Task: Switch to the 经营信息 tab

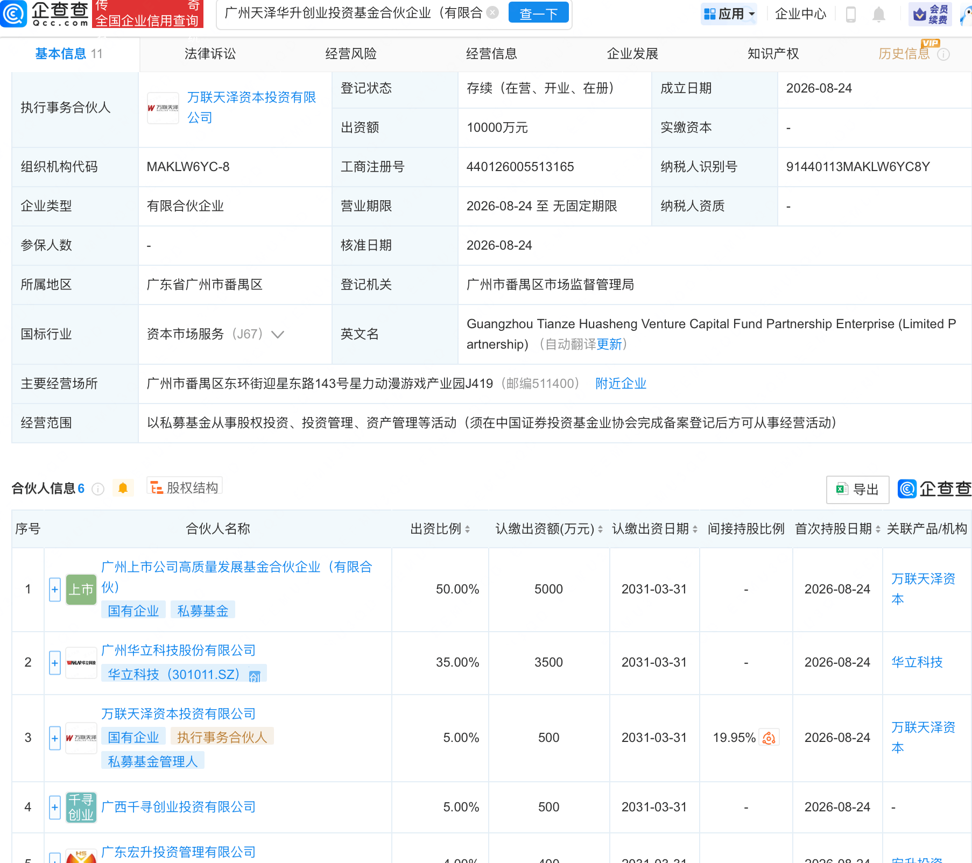Action: coord(491,54)
